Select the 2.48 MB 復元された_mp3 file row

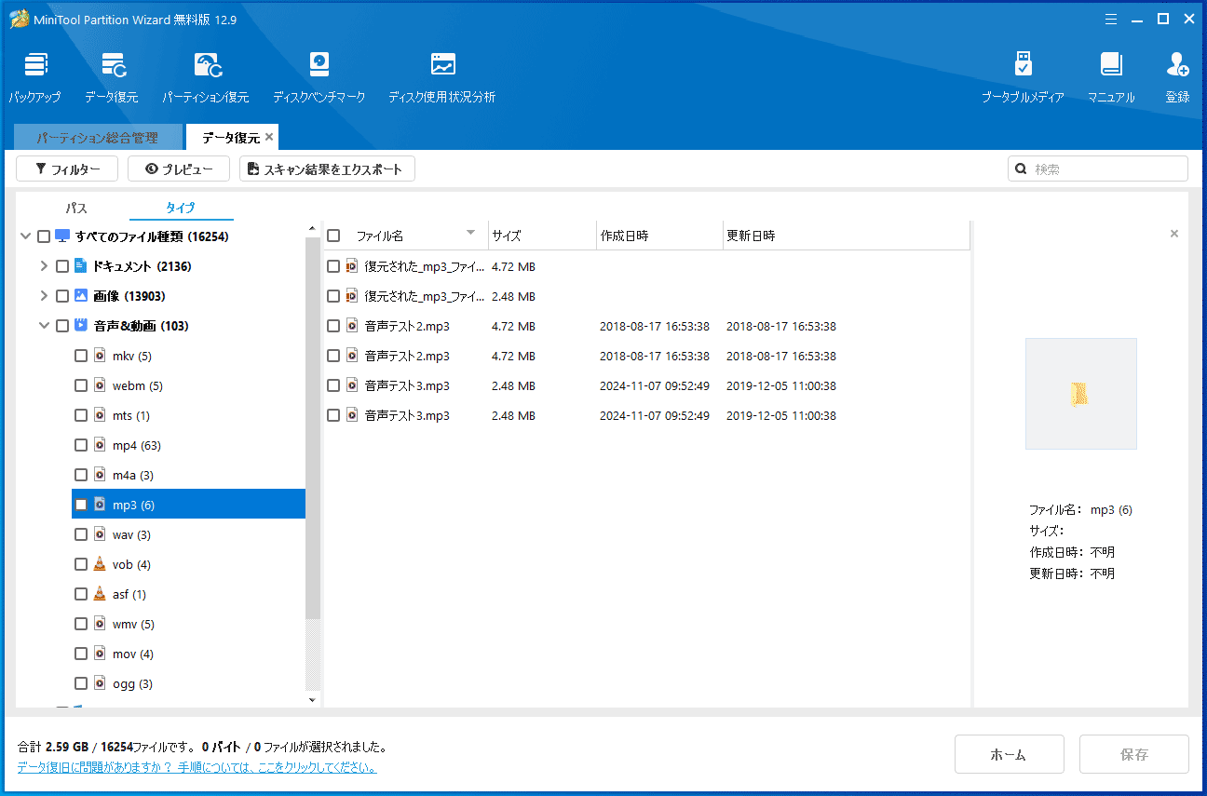646,296
